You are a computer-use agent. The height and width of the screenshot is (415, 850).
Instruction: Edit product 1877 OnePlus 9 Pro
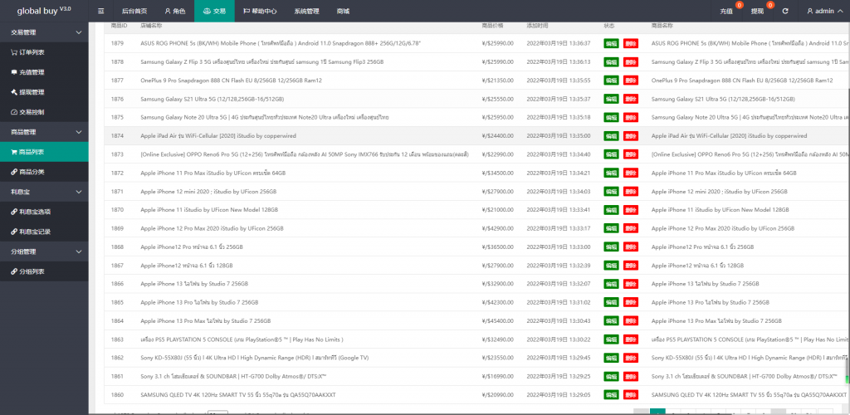[611, 81]
